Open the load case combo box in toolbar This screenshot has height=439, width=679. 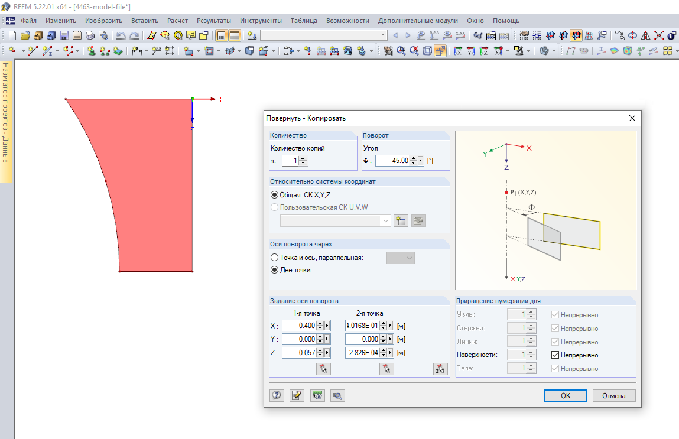click(323, 35)
